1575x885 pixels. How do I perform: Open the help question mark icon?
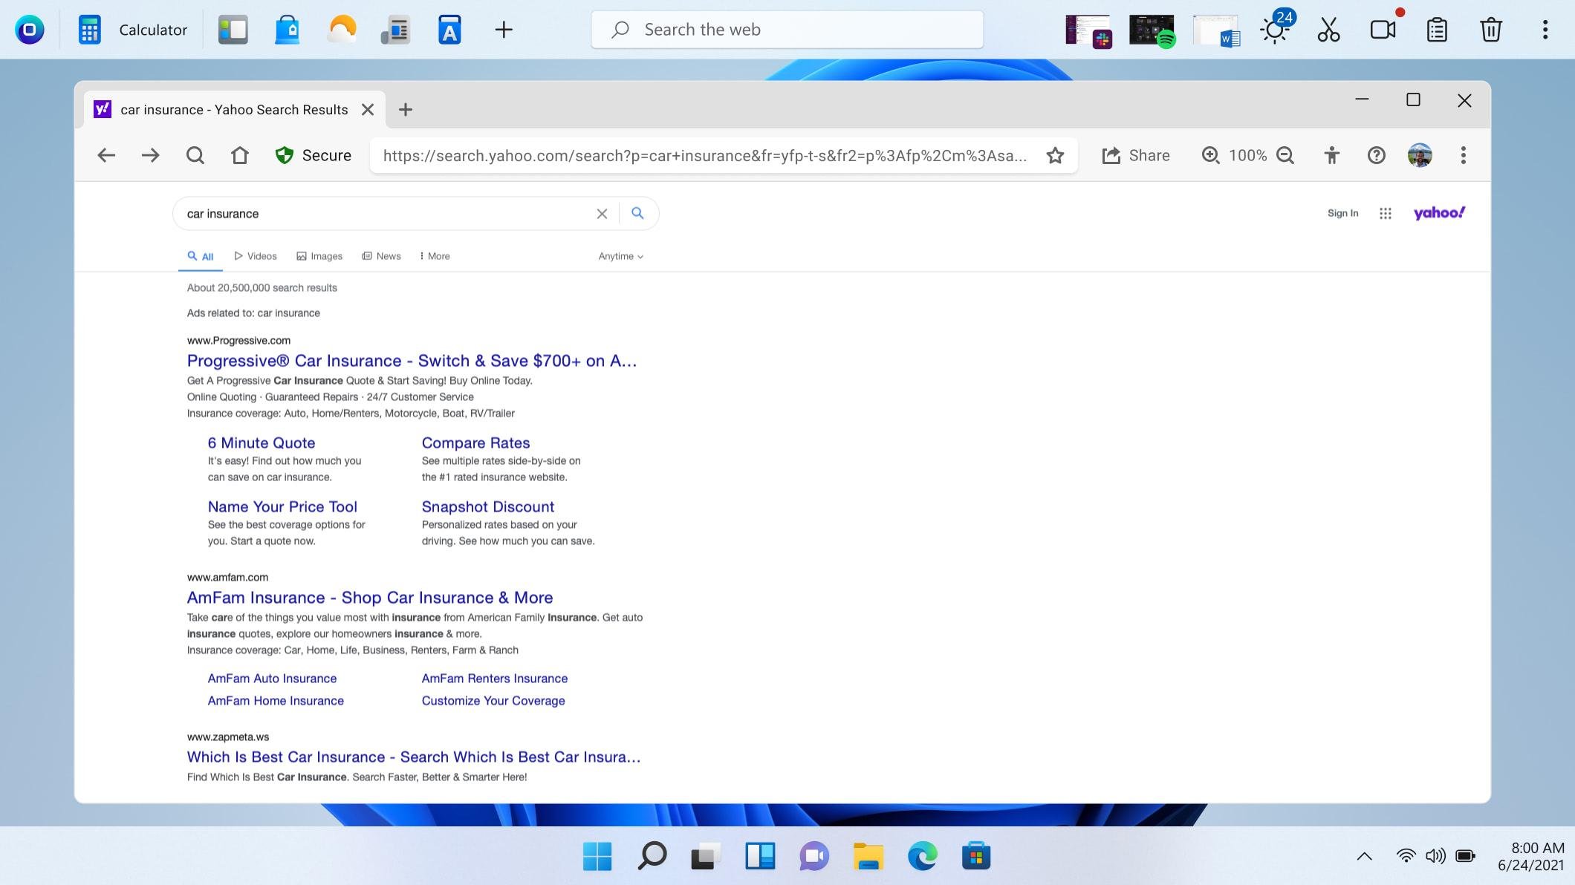pyautogui.click(x=1376, y=156)
